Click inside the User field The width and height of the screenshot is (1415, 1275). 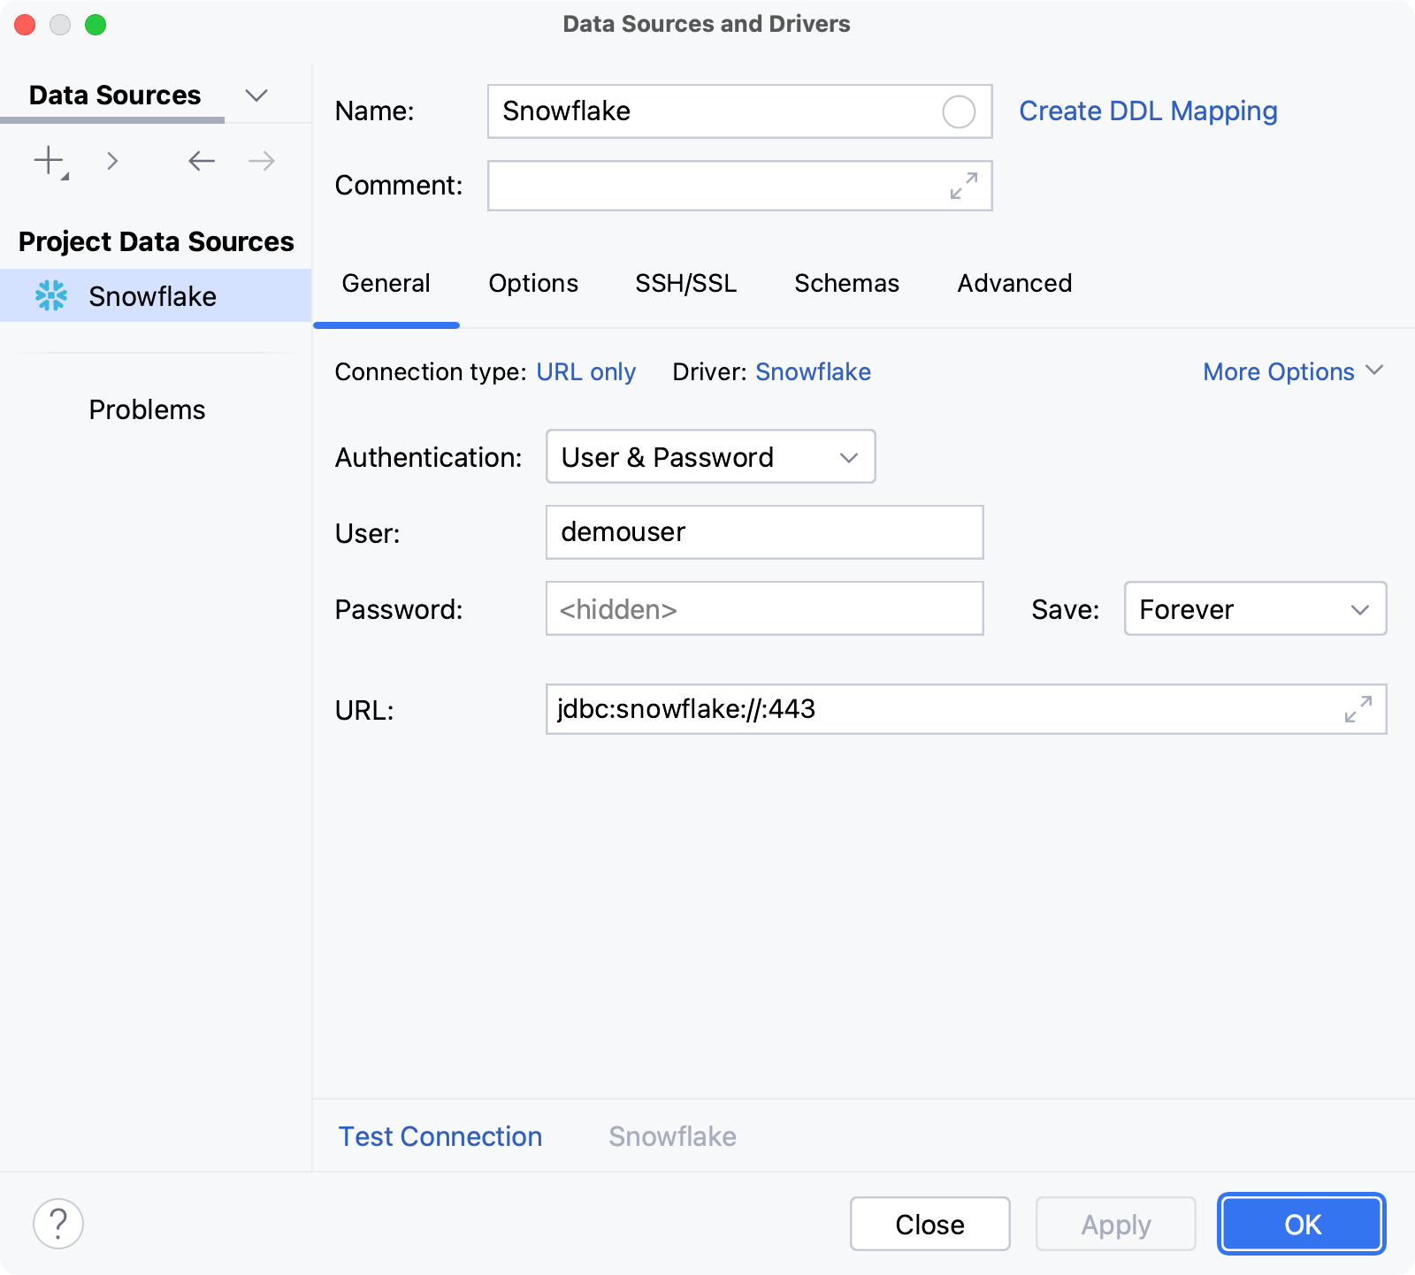tap(763, 532)
